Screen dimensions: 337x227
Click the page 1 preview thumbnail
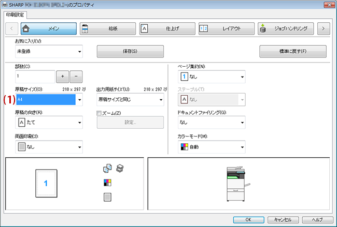click(47, 183)
